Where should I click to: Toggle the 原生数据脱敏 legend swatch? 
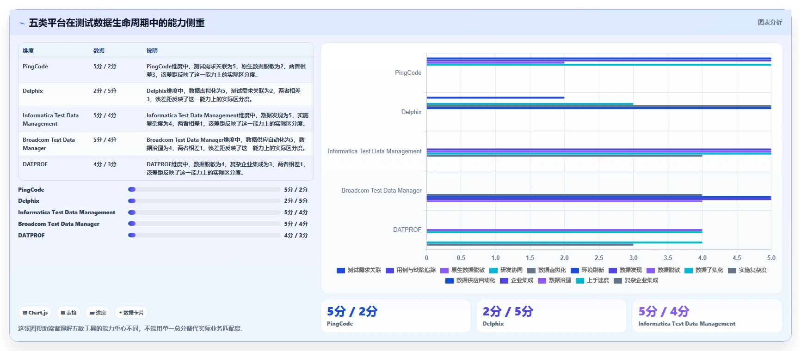point(444,270)
